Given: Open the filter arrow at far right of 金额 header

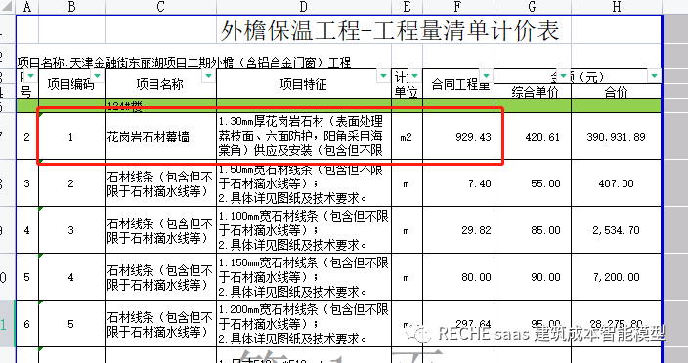Looking at the screenshot, I should (x=655, y=76).
